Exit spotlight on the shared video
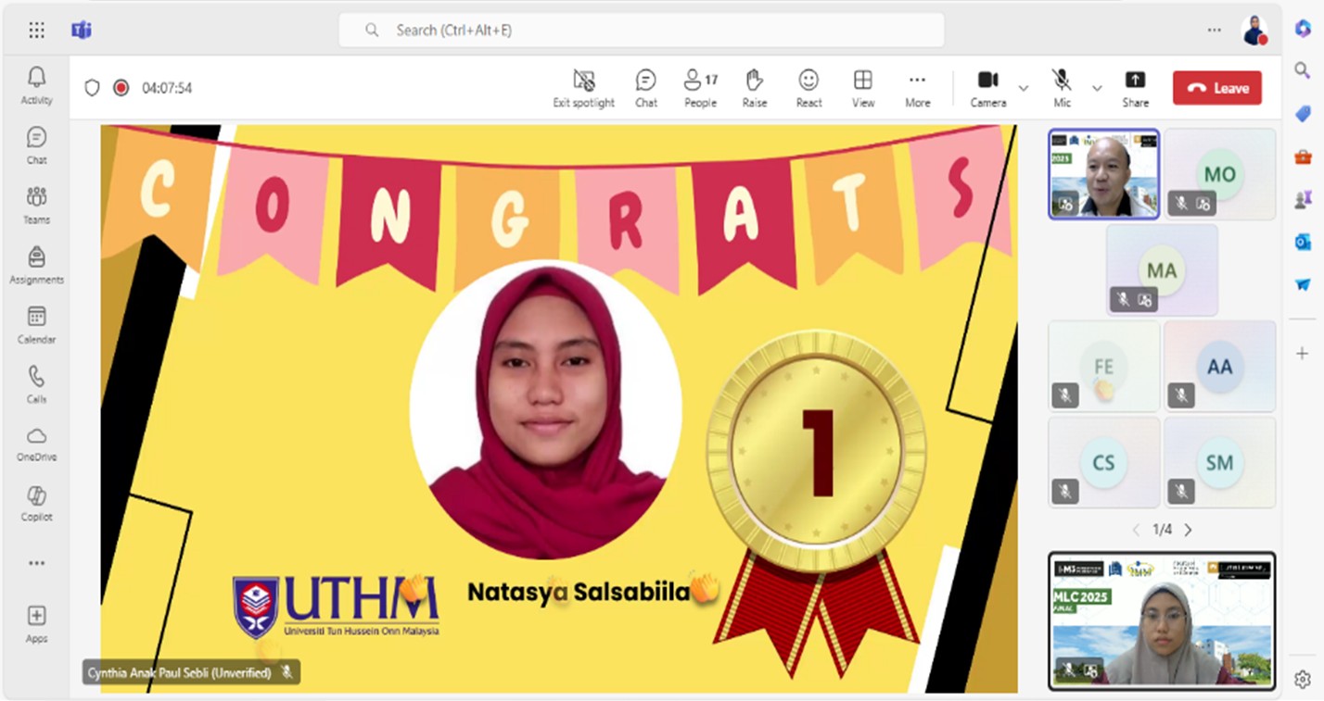 pyautogui.click(x=583, y=88)
